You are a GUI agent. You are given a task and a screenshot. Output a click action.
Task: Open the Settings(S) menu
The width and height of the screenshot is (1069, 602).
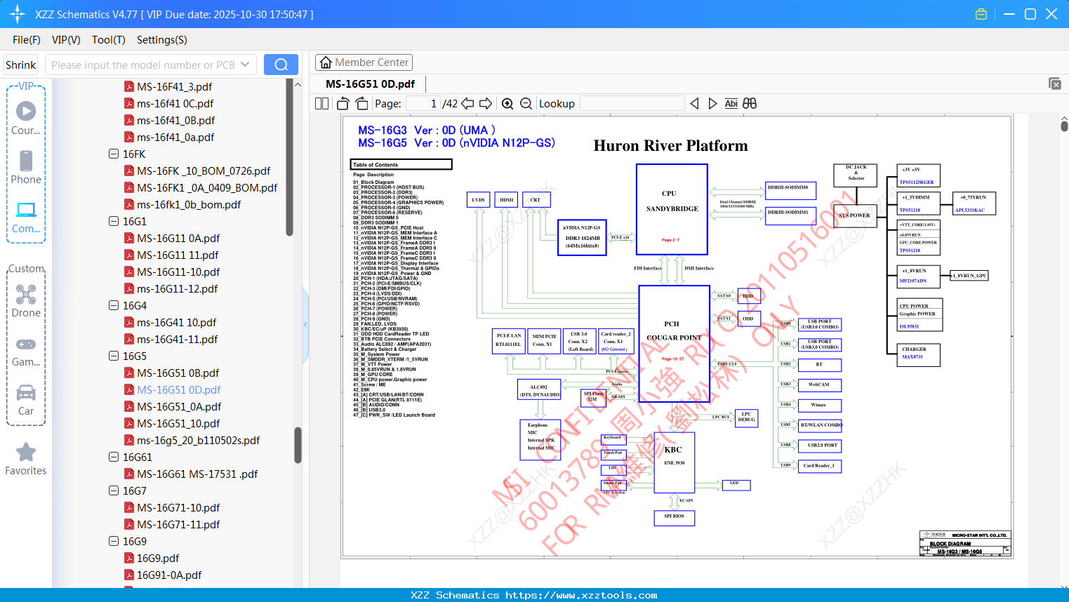162,40
